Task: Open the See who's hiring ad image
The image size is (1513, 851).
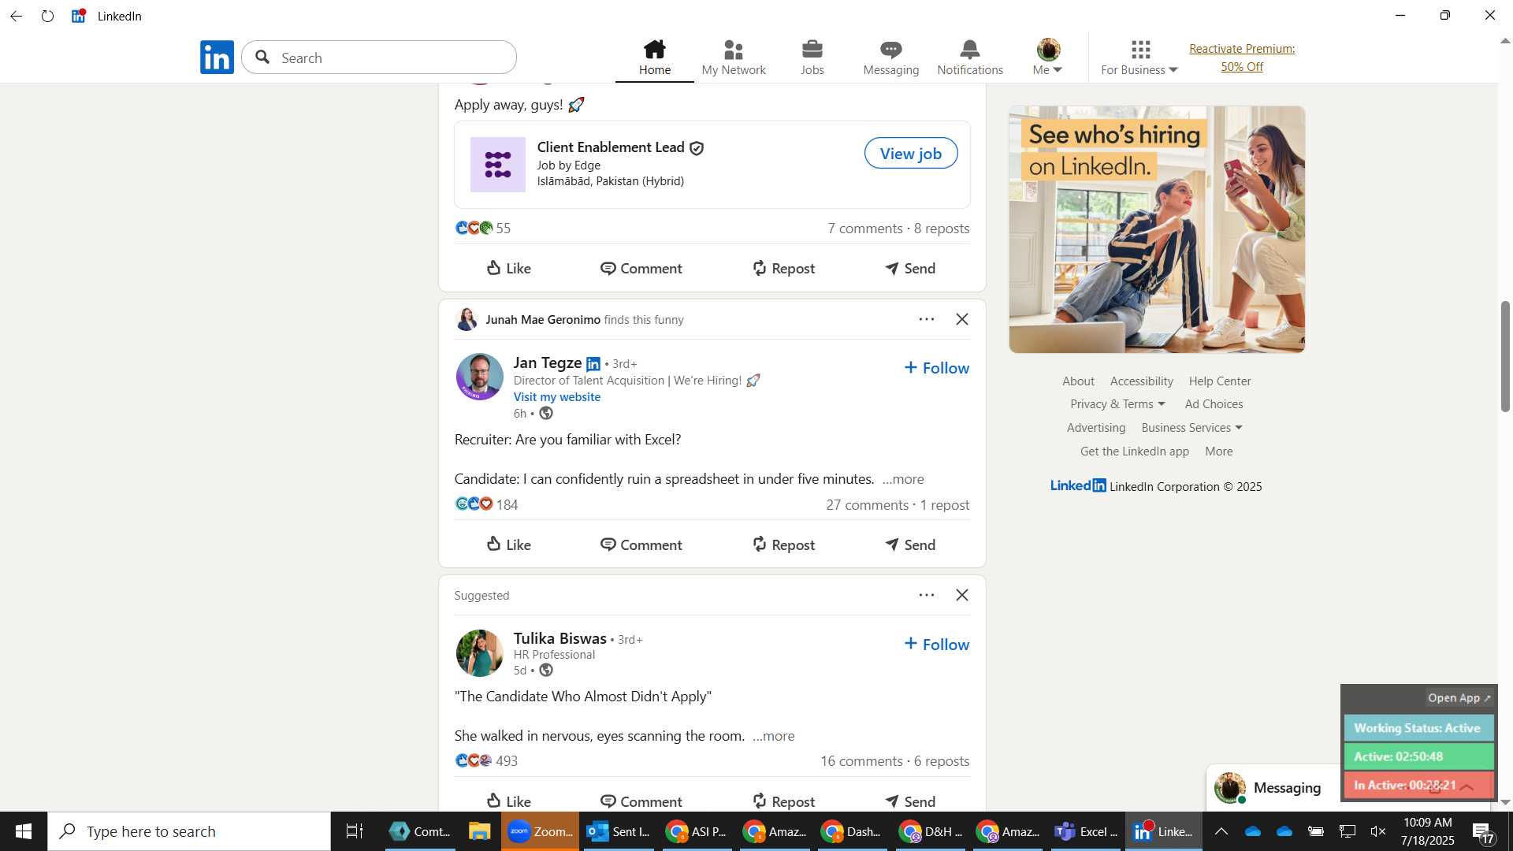Action: coord(1157,229)
